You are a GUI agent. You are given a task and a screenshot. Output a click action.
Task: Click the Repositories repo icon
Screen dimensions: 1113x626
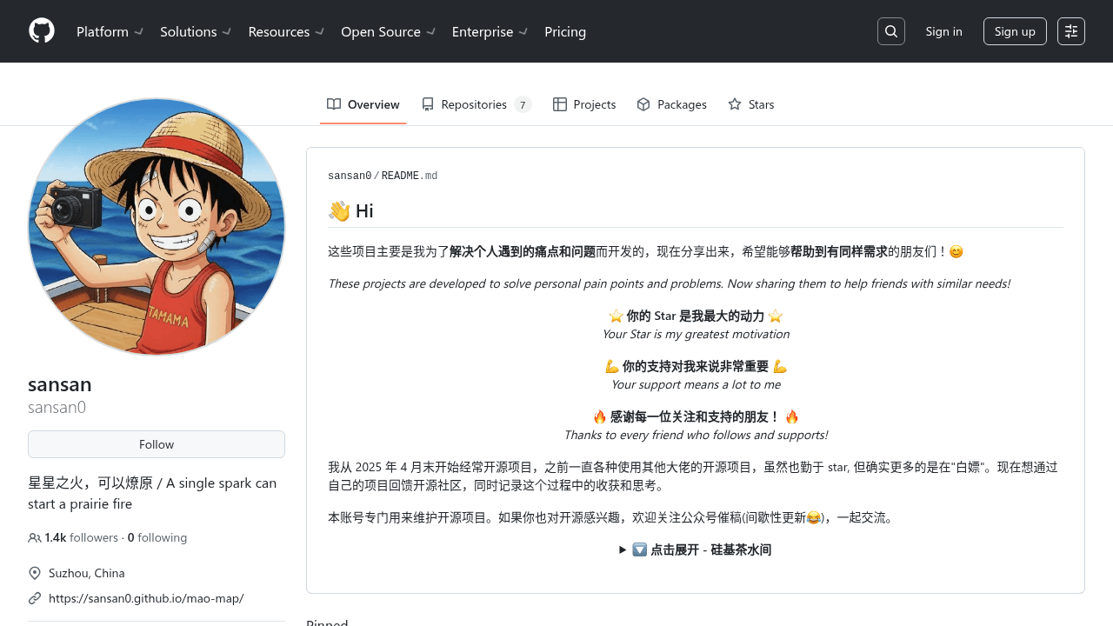(x=427, y=103)
